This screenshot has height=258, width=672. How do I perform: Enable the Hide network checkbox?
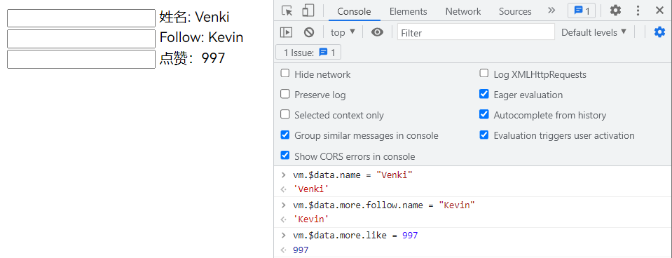point(285,74)
